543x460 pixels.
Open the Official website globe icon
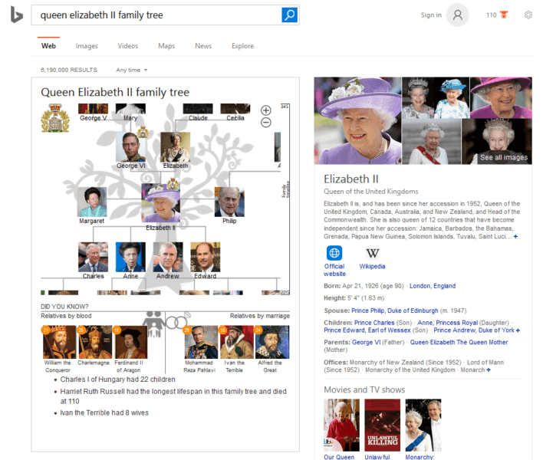click(x=334, y=253)
